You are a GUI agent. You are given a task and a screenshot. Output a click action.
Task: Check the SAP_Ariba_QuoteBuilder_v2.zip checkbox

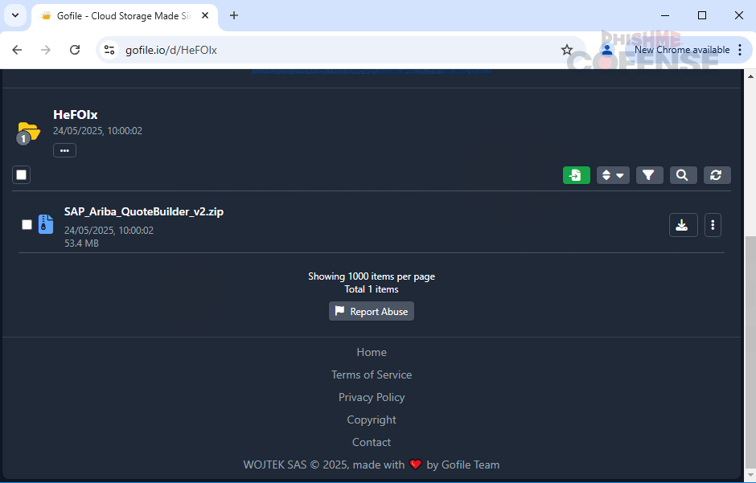point(27,225)
